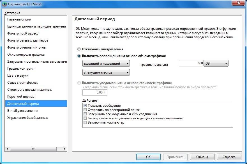Click category list scrollbar right arrow

pyautogui.click(x=64, y=149)
